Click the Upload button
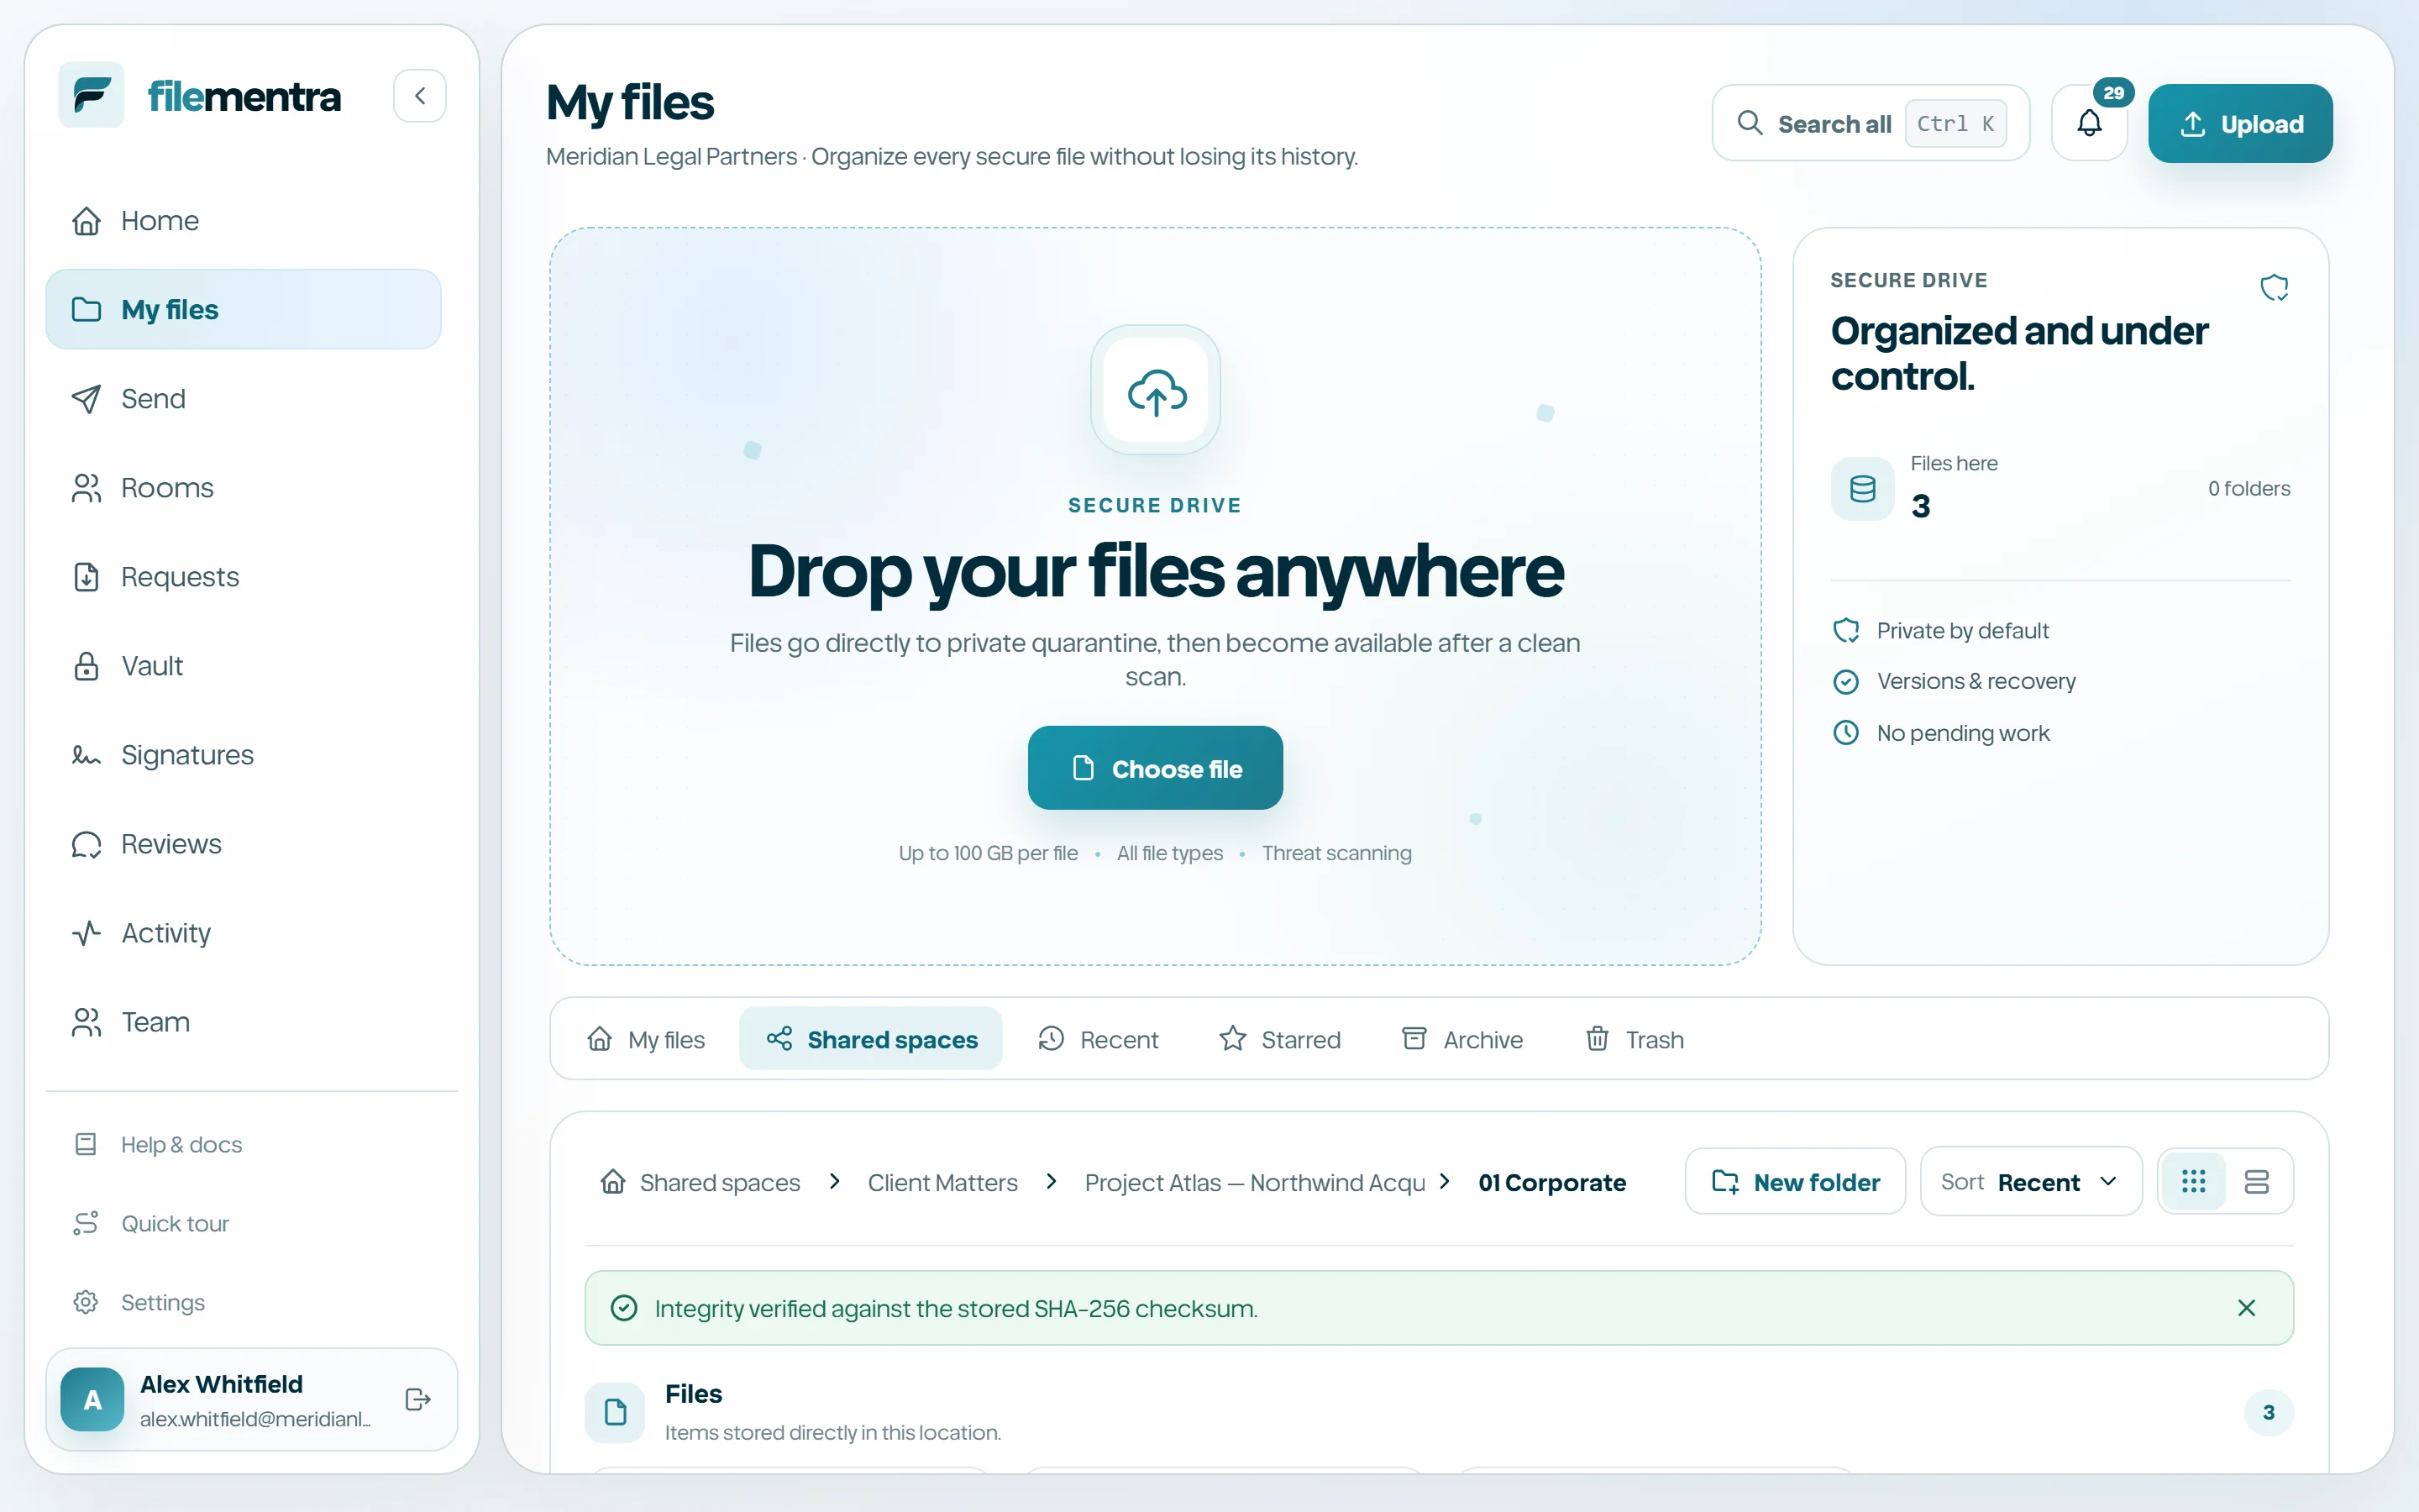Viewport: 2419px width, 1512px height. click(x=2240, y=123)
